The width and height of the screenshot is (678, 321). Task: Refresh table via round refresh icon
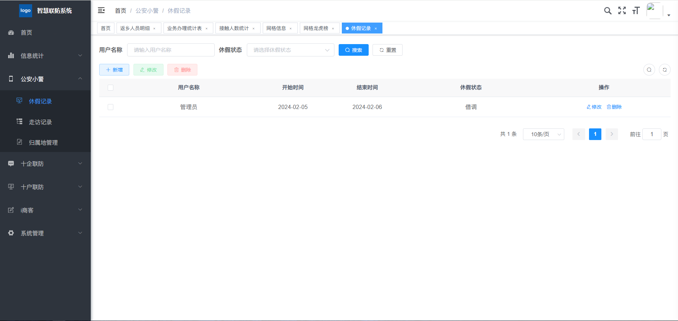[x=665, y=70]
